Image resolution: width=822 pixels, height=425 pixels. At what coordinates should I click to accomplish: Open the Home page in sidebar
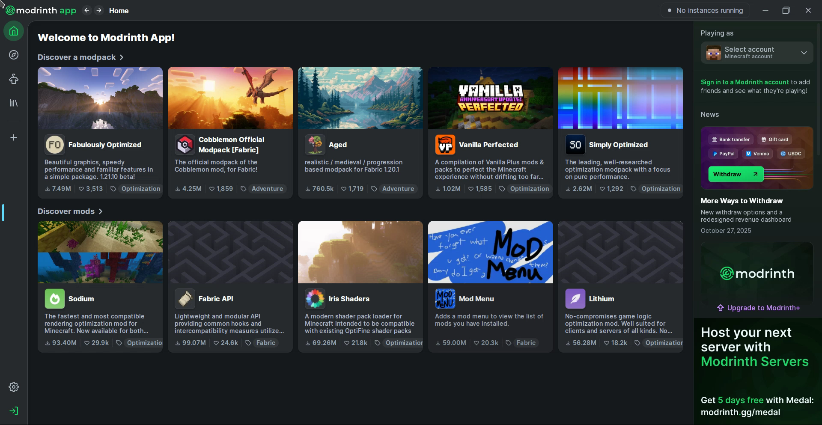coord(14,31)
